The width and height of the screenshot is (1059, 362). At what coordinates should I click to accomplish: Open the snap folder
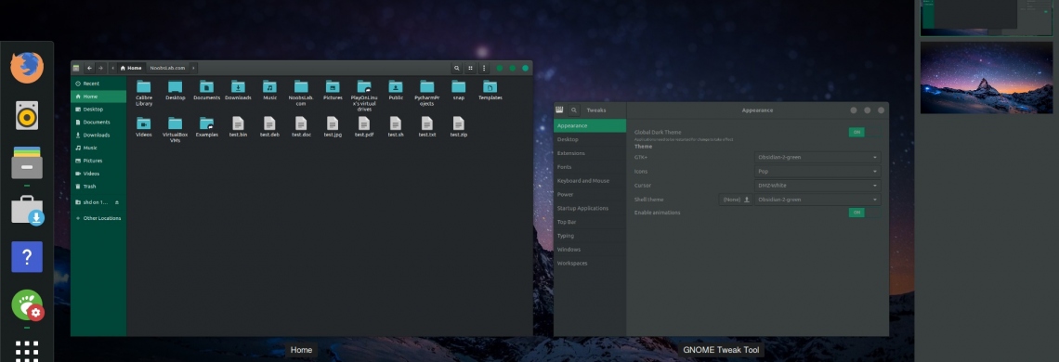[x=459, y=91]
